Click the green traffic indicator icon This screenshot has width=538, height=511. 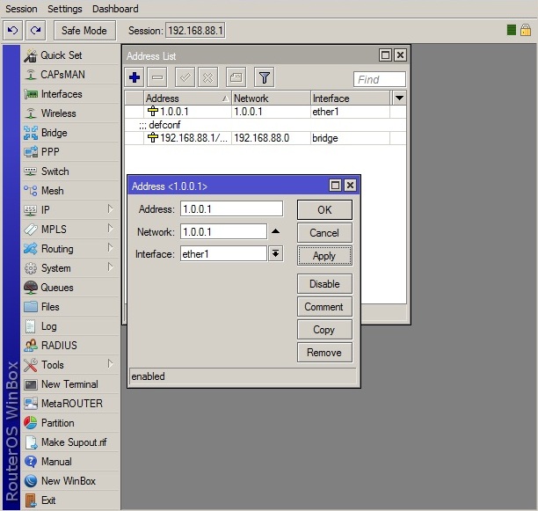point(512,30)
